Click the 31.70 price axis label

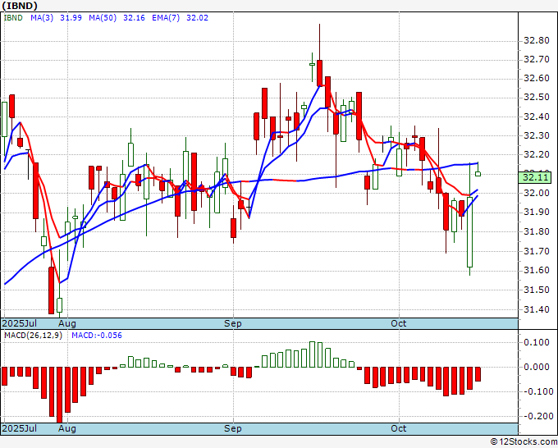(537, 252)
